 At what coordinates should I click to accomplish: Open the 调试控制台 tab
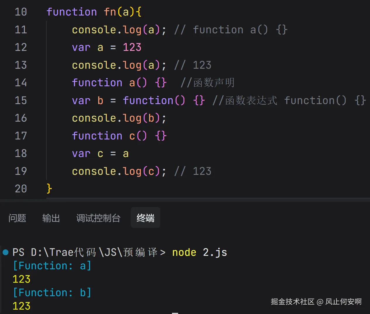click(x=98, y=218)
